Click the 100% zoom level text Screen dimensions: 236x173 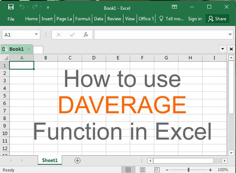click(x=223, y=170)
